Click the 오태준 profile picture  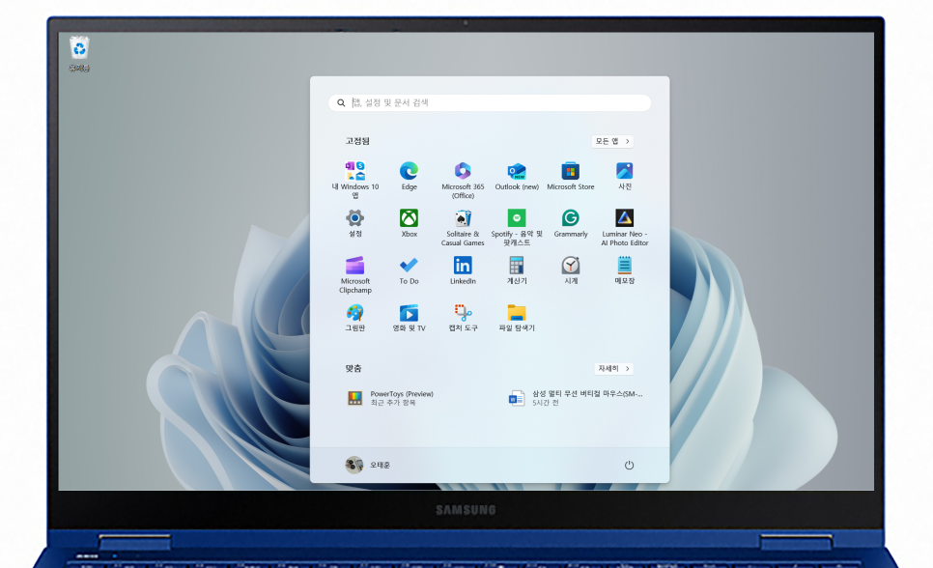pyautogui.click(x=354, y=465)
